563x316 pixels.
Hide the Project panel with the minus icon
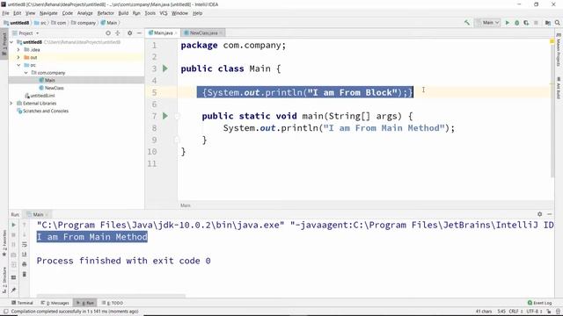139,33
